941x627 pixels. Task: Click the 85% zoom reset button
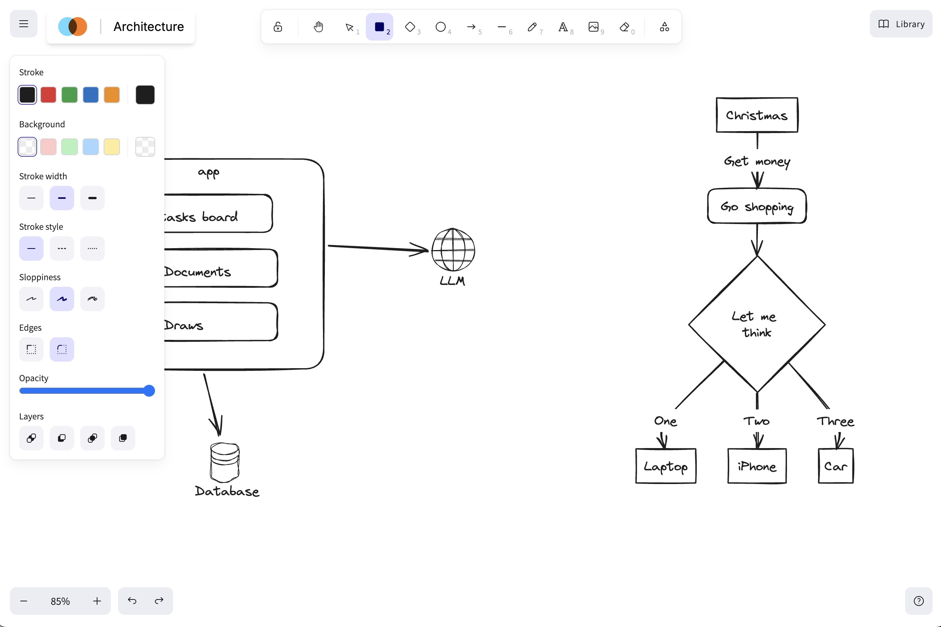click(60, 601)
